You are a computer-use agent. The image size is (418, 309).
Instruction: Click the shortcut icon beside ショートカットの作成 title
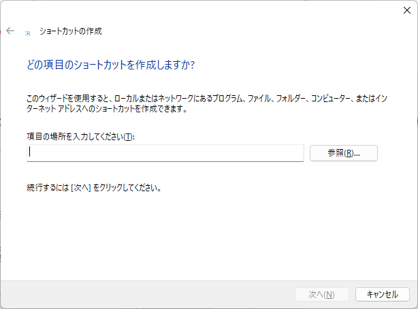(27, 32)
